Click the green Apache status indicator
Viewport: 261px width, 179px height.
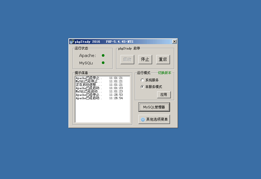click(x=103, y=55)
